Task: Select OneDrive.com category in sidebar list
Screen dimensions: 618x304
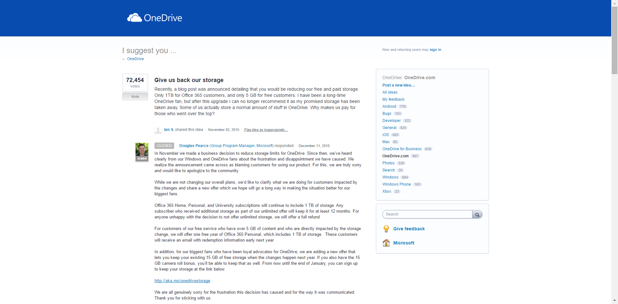Action: tap(396, 156)
